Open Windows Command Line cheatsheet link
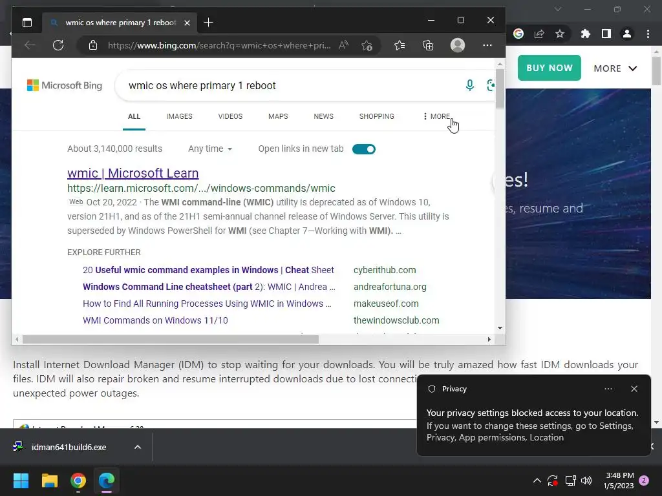 209,287
